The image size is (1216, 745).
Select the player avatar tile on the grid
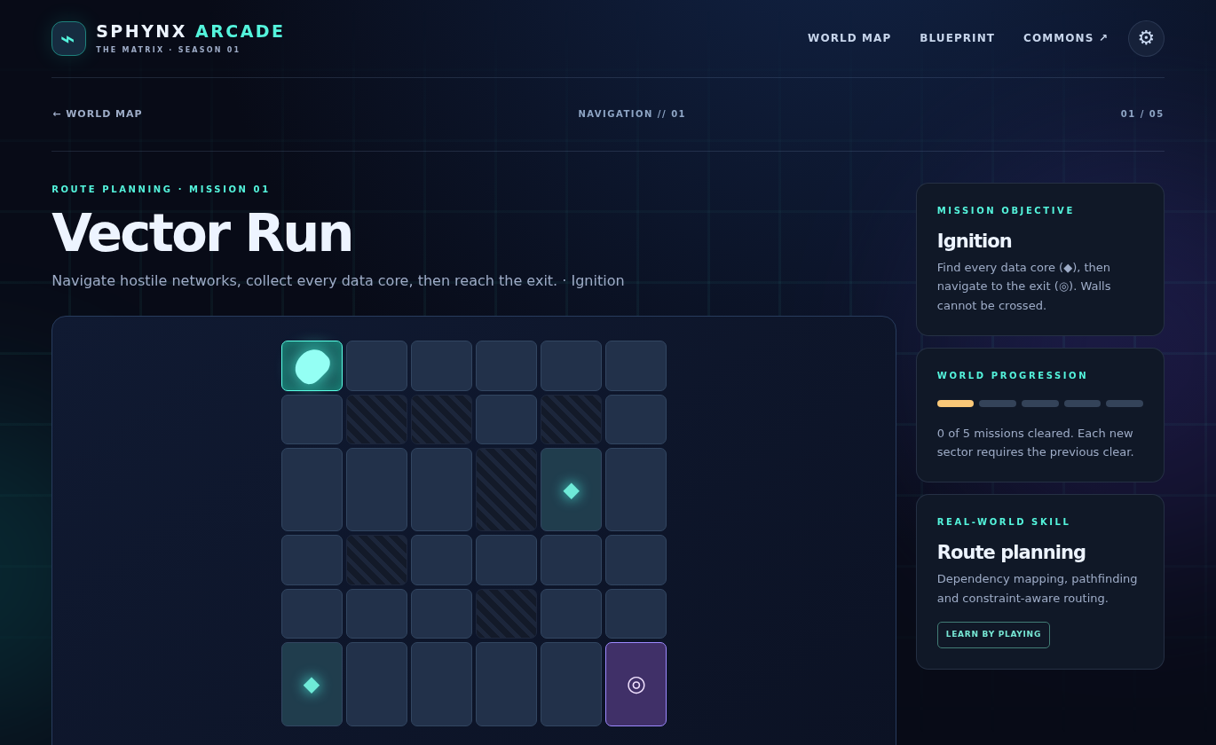(x=312, y=365)
